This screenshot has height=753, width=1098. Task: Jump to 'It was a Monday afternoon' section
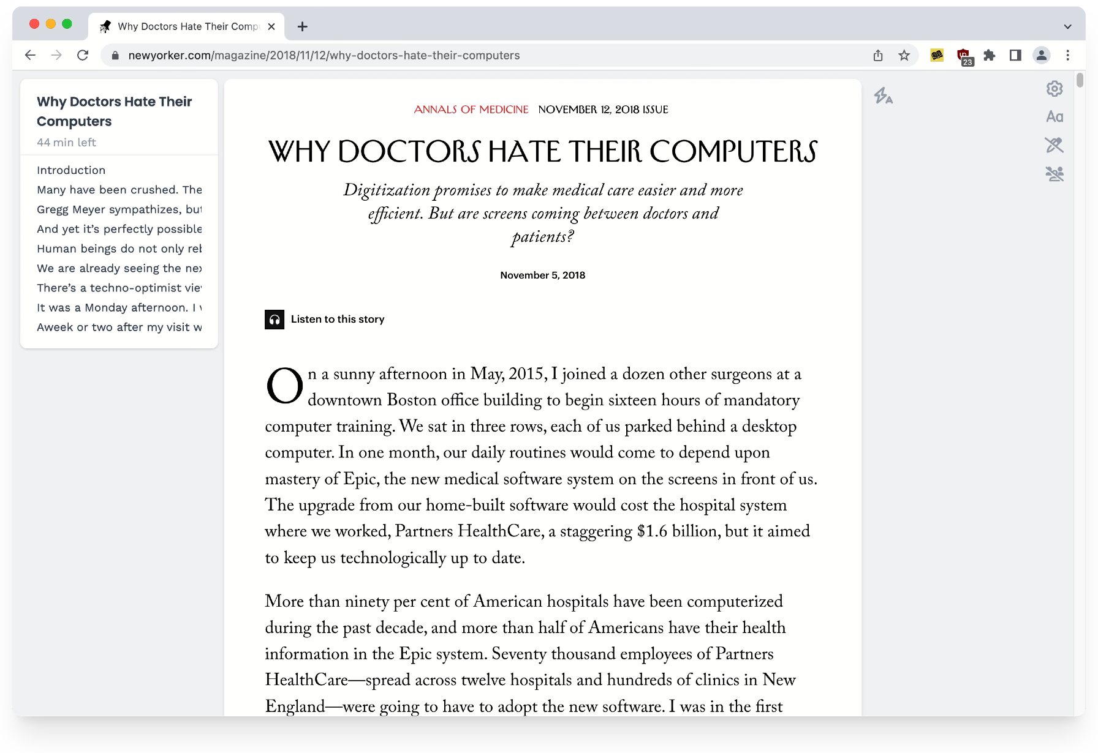click(x=119, y=307)
